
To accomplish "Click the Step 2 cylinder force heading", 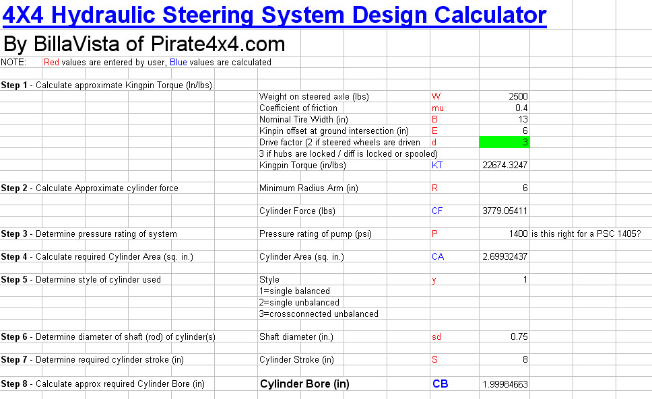I will tap(90, 188).
